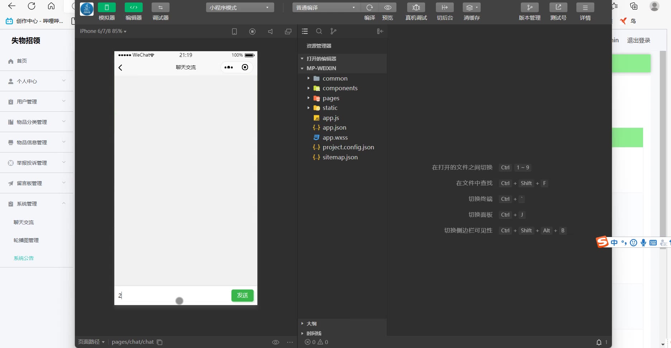671x348 pixels.
Task: Expand the components folder
Action: (342, 88)
